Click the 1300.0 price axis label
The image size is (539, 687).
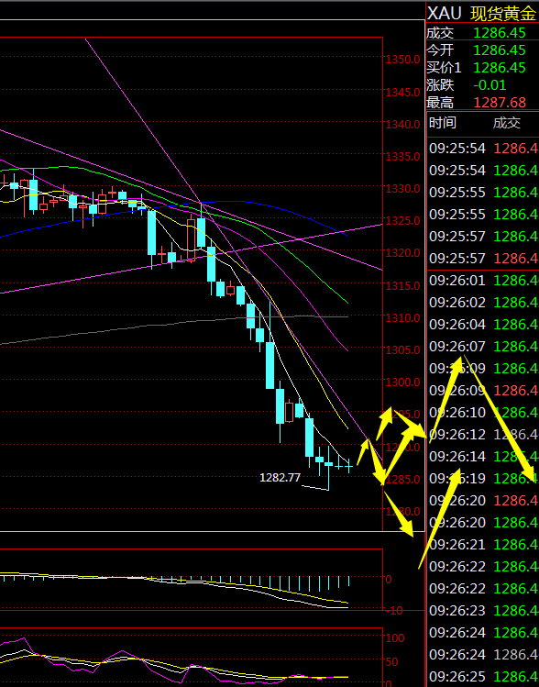402,382
